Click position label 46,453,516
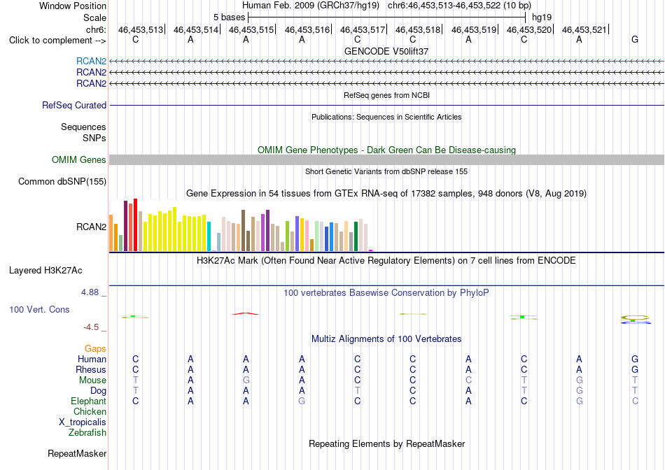The image size is (665, 470). (x=307, y=29)
